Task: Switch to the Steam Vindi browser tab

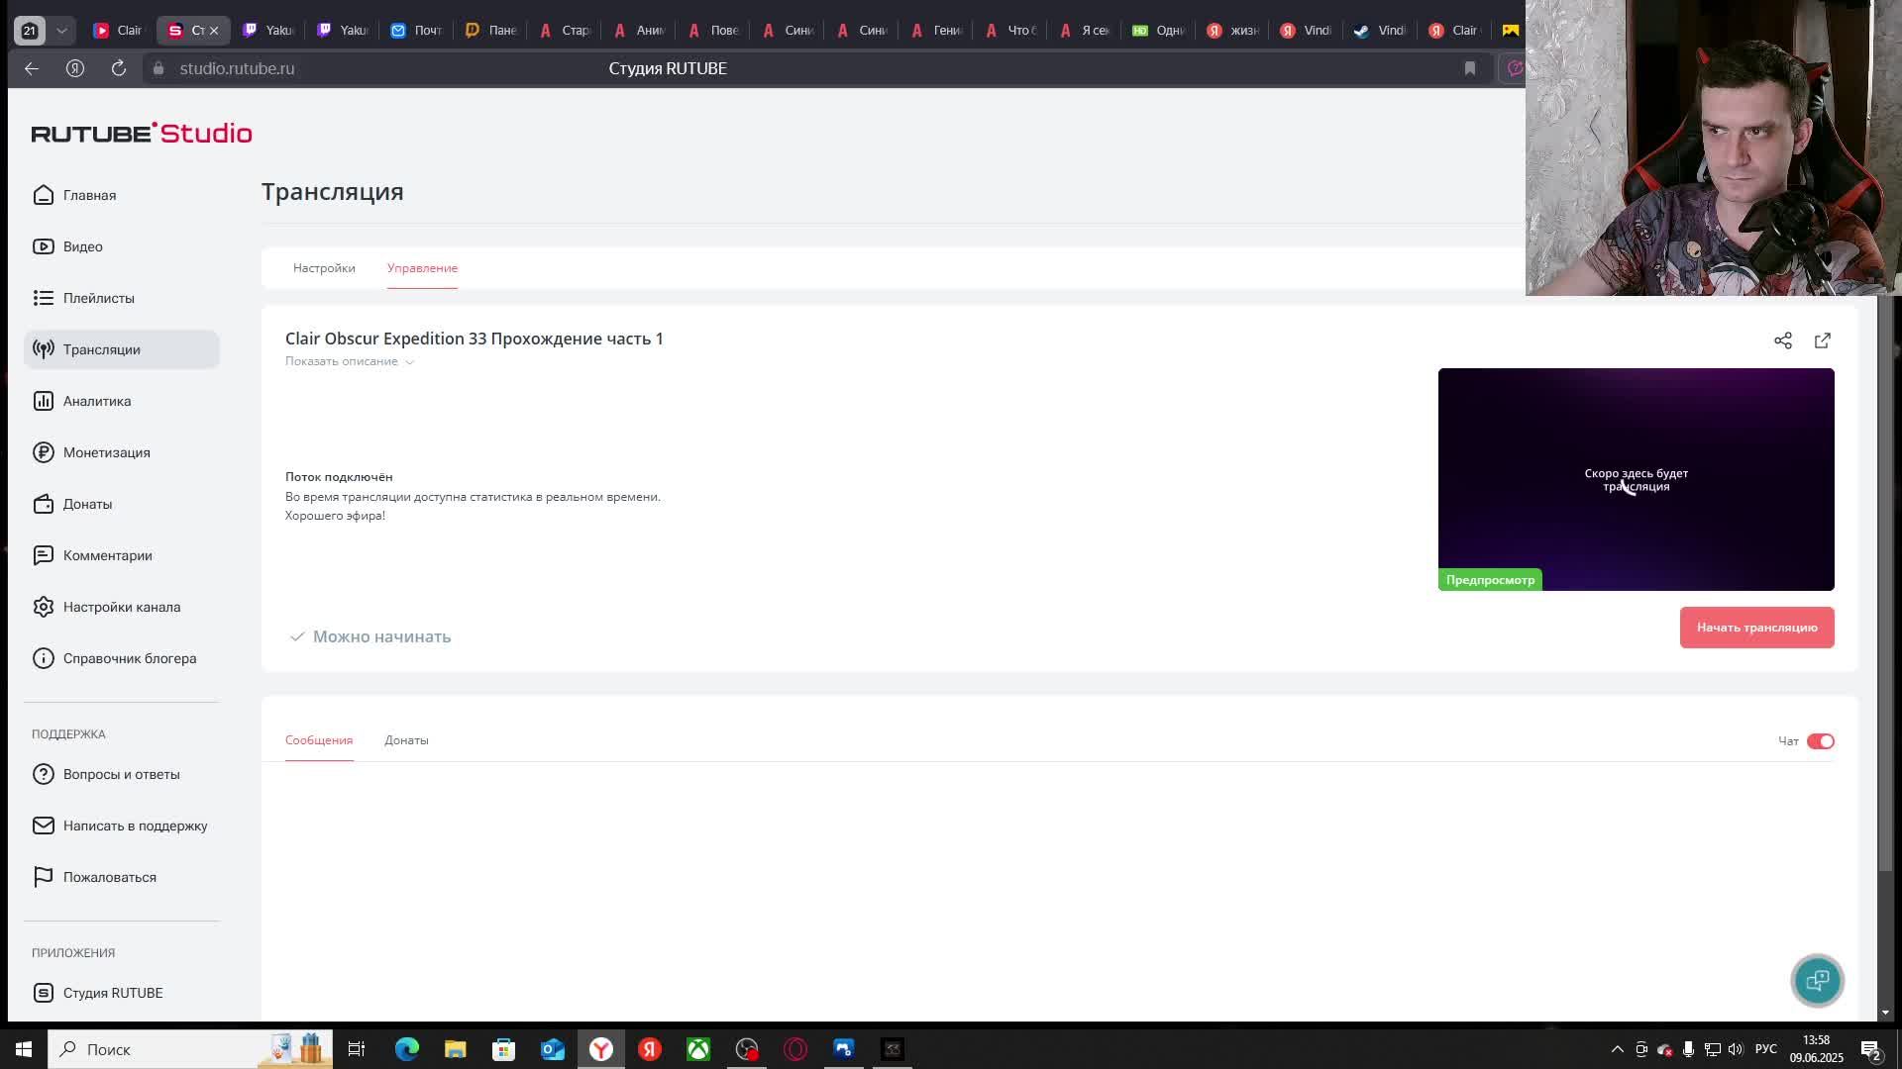Action: [1380, 31]
